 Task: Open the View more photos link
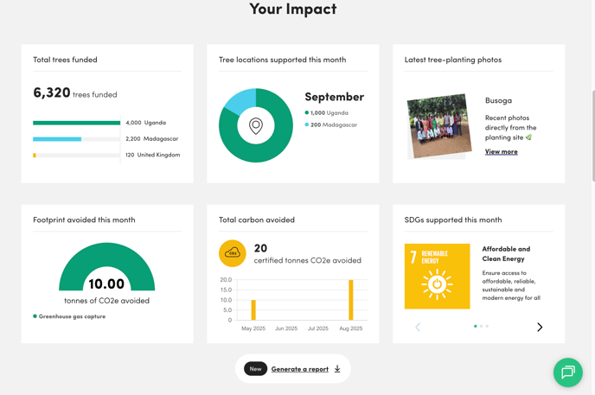tap(501, 151)
